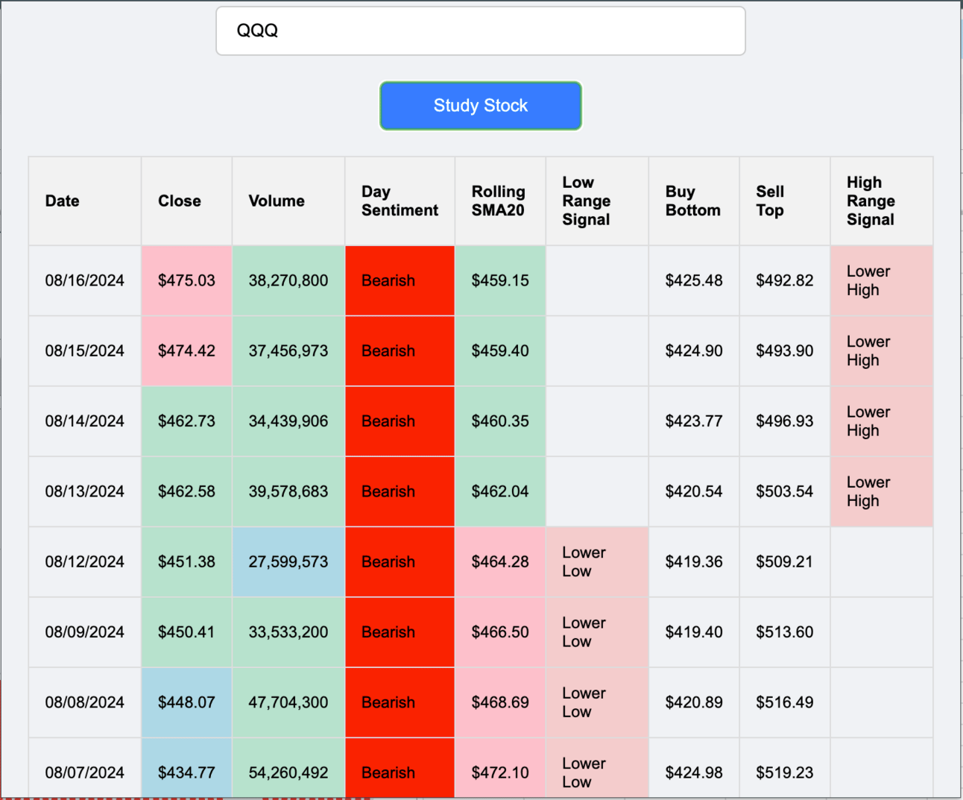963x800 pixels.
Task: Click the QQQ ticker input field
Action: tap(481, 31)
